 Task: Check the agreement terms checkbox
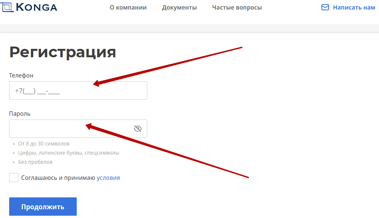[x=14, y=178]
